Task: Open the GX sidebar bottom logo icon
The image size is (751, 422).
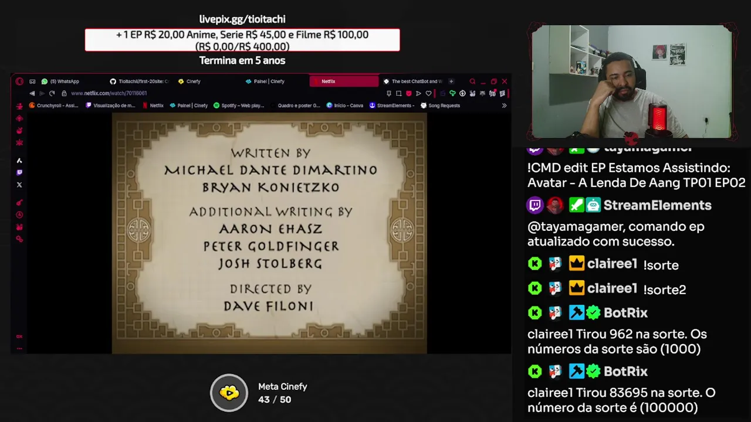Action: click(x=19, y=336)
